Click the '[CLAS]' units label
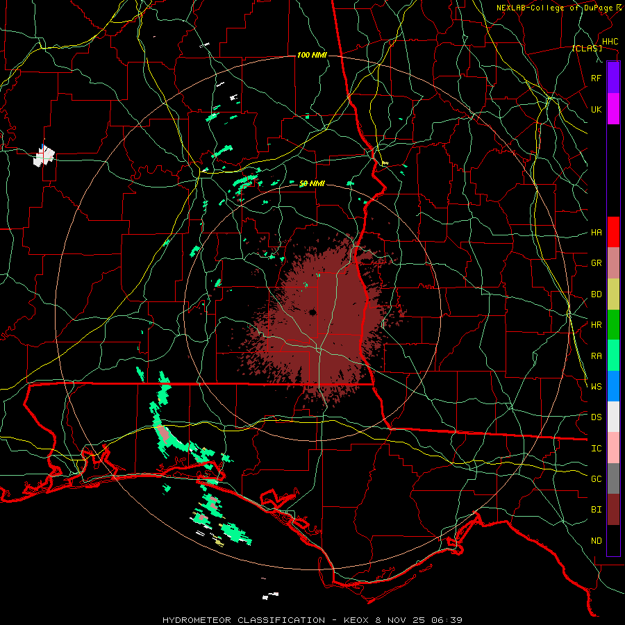 click(x=587, y=49)
